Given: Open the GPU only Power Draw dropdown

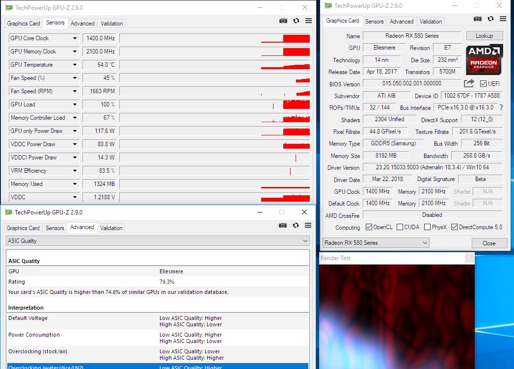Looking at the screenshot, I should 75,131.
